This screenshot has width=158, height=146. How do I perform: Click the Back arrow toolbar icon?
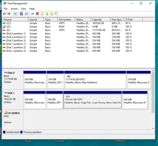[x=4, y=14]
